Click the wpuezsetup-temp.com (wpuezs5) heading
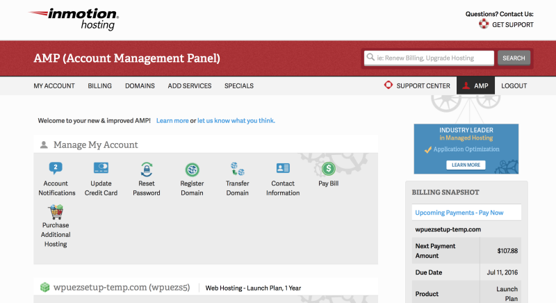The height and width of the screenshot is (303, 556). pos(122,287)
